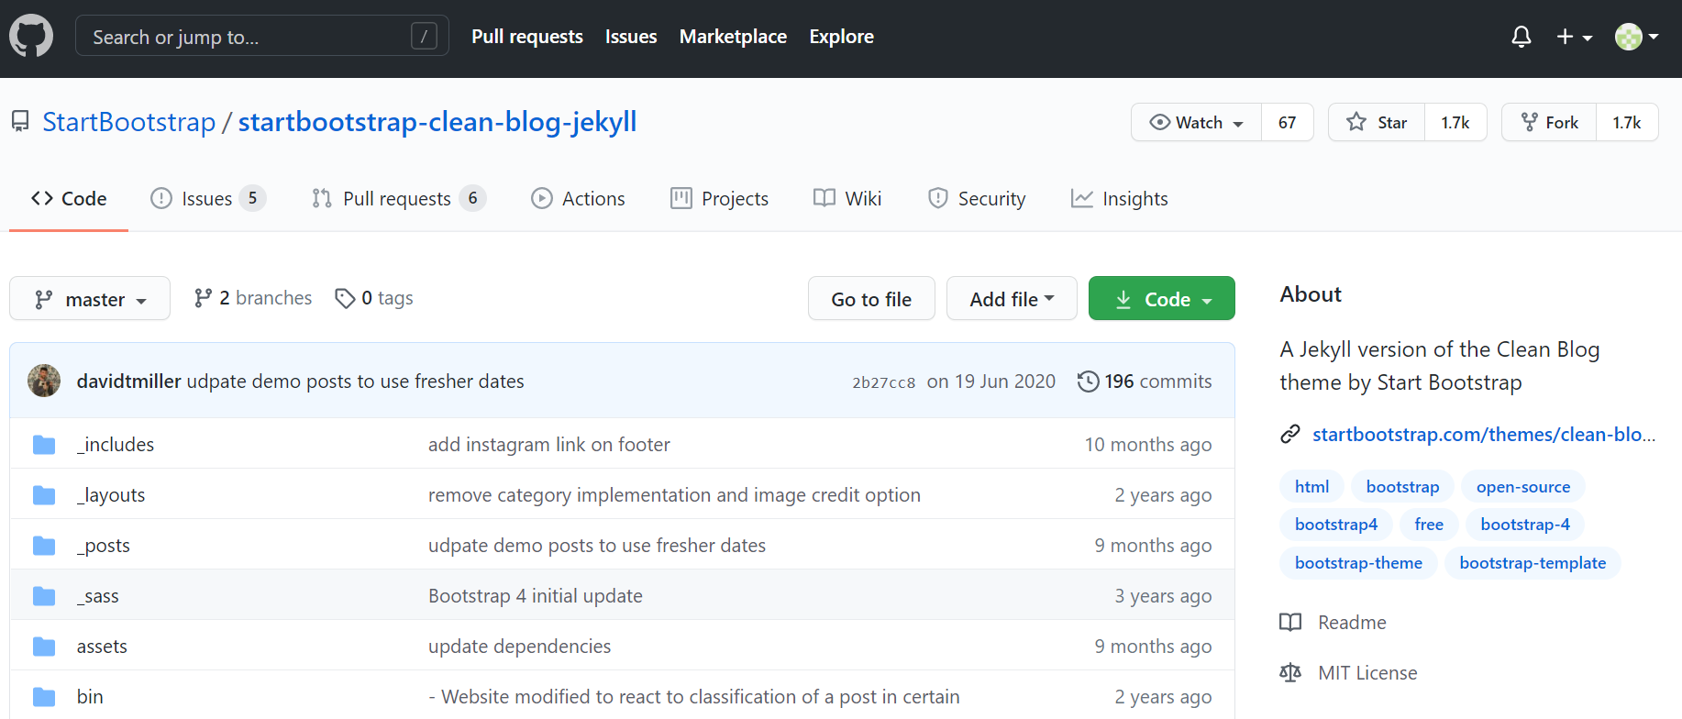Viewport: 1682px width, 719px height.
Task: Click the _layouts folder icon
Action: coord(44,495)
